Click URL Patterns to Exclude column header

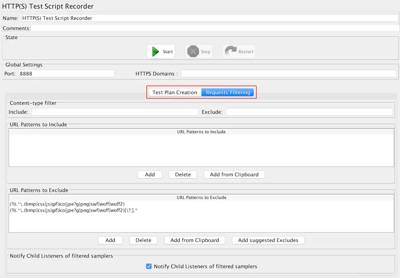click(201, 197)
